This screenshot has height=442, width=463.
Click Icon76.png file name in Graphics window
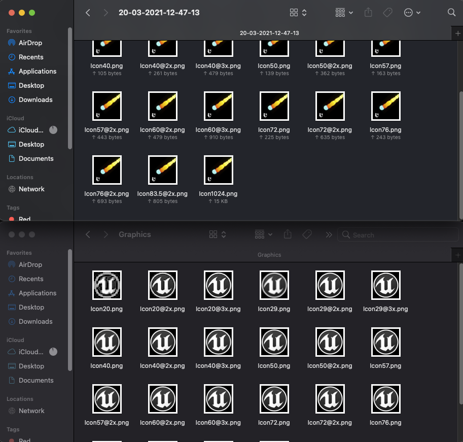tap(385, 423)
